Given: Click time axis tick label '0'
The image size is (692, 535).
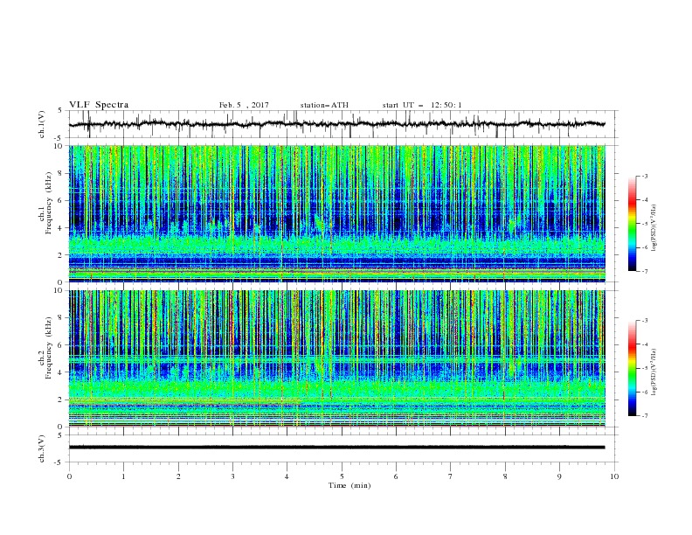Looking at the screenshot, I should [x=69, y=476].
